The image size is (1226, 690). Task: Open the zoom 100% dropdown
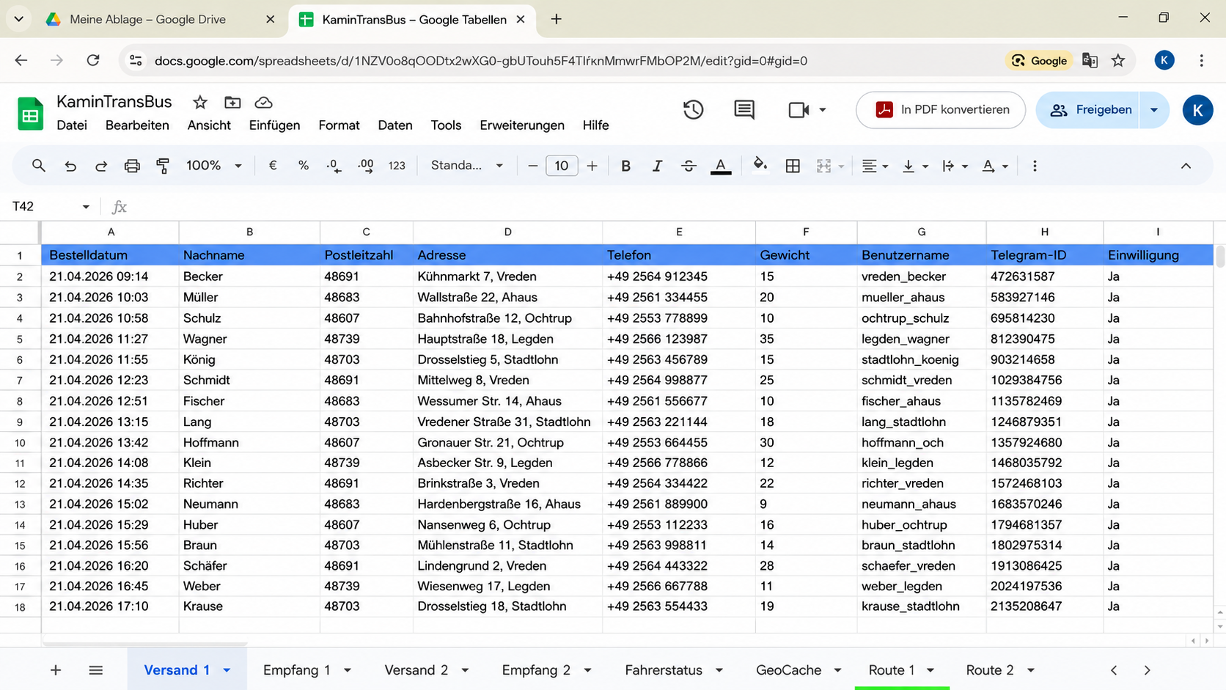coord(213,166)
